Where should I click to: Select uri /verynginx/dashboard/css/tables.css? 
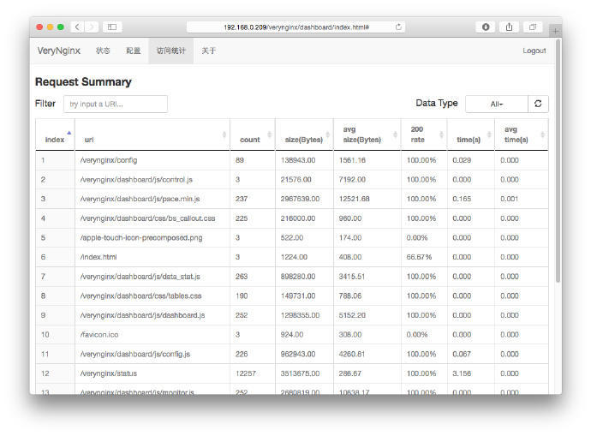pyautogui.click(x=140, y=296)
